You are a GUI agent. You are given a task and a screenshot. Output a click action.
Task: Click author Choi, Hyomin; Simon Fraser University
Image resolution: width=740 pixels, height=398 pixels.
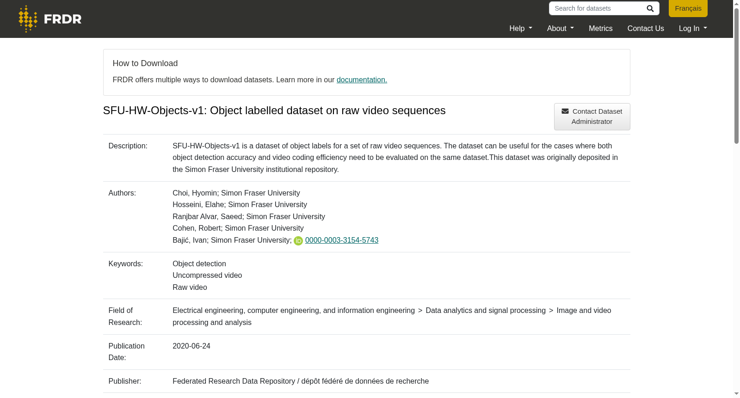coord(236,193)
